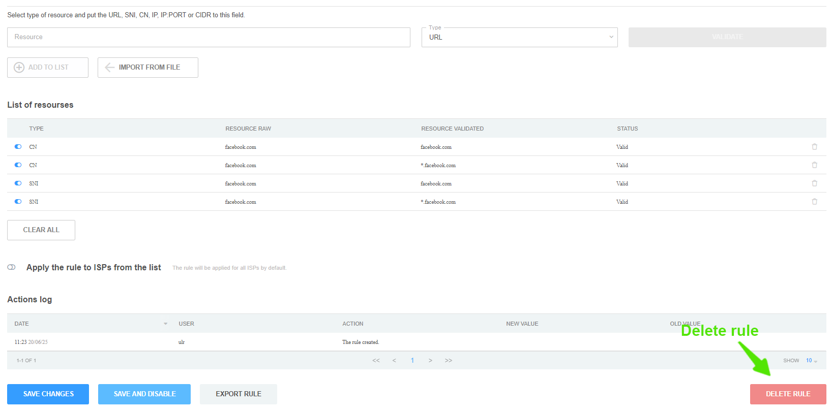Remove the SNI facebook.com resource via trash icon
The width and height of the screenshot is (832, 411).
tap(814, 183)
